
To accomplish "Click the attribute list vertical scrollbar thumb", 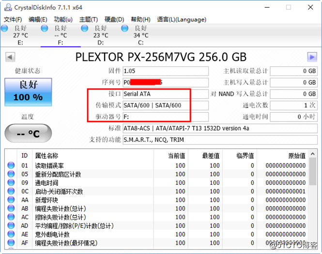I will (313, 172).
